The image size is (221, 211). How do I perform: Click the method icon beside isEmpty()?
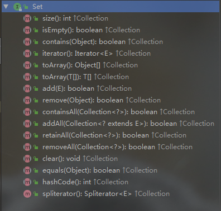pyautogui.click(x=27, y=30)
